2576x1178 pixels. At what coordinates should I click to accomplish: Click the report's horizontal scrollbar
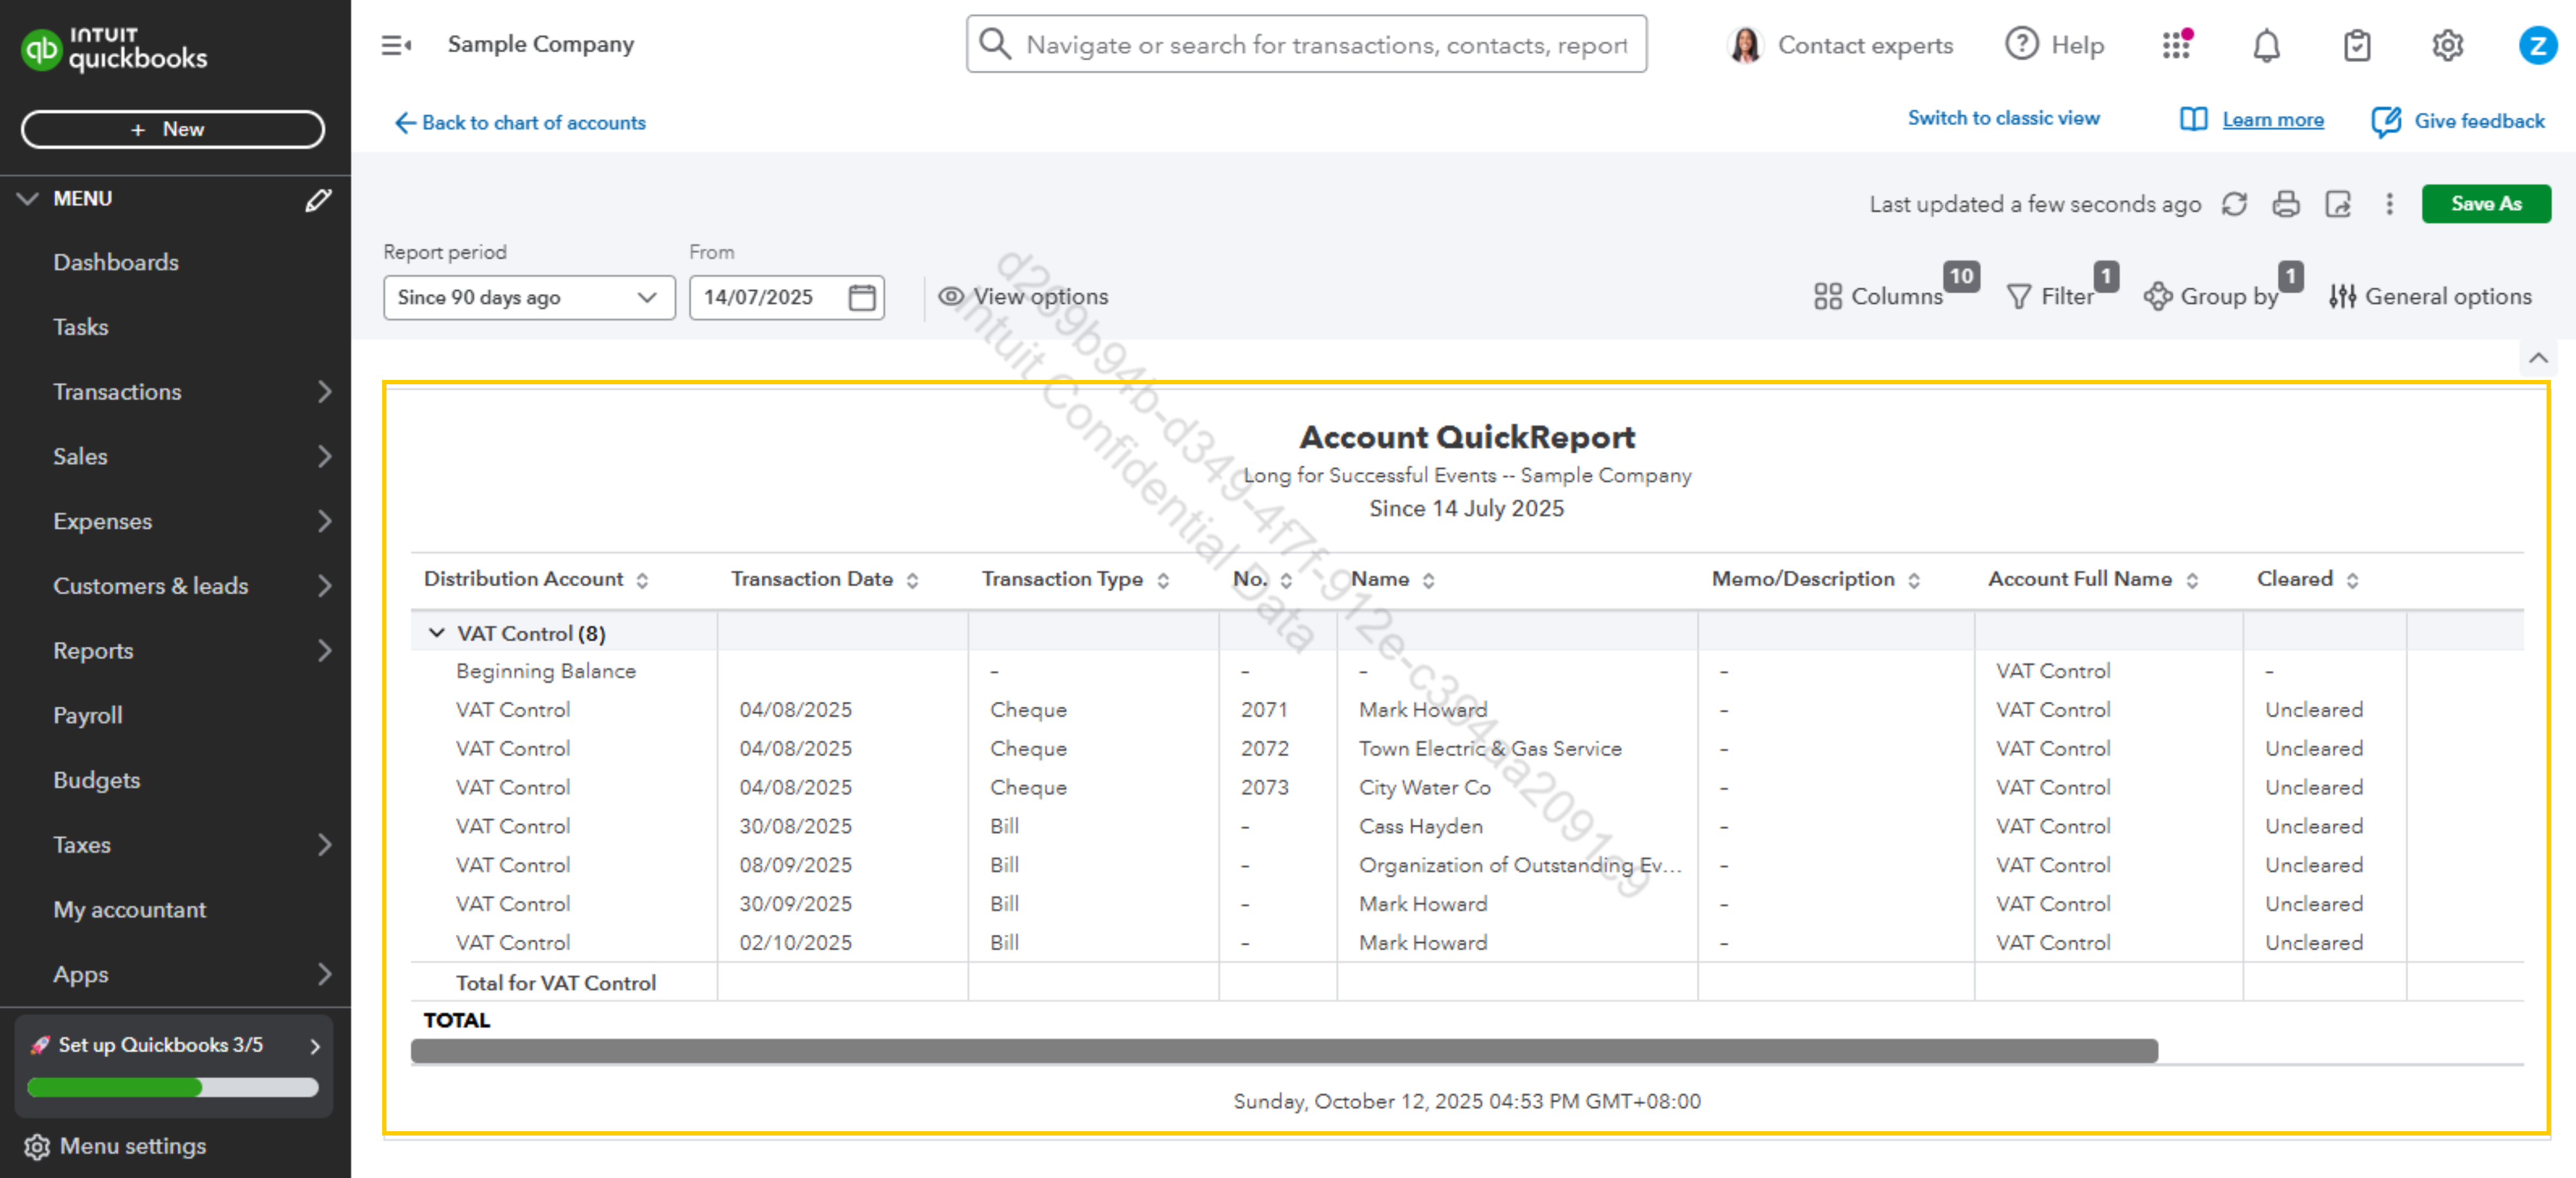[x=1283, y=1050]
